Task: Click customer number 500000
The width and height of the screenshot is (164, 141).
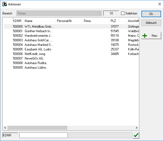Action: click(18, 27)
